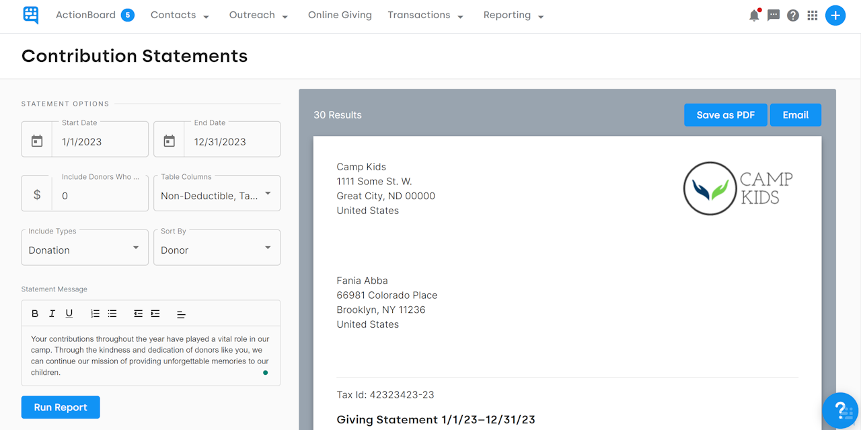Viewport: 861px width, 430px height.
Task: Navigate to Online Giving
Action: tap(340, 15)
